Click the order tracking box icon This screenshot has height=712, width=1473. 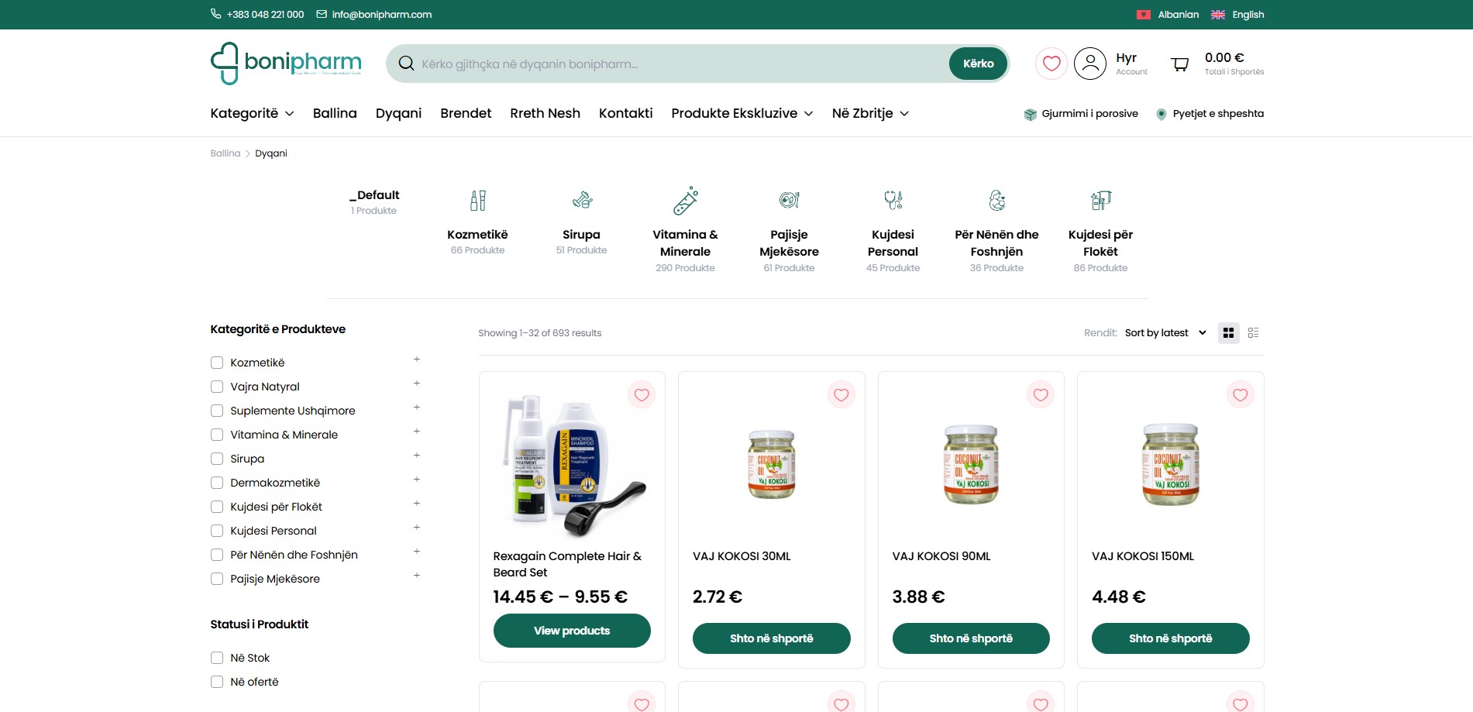1030,114
